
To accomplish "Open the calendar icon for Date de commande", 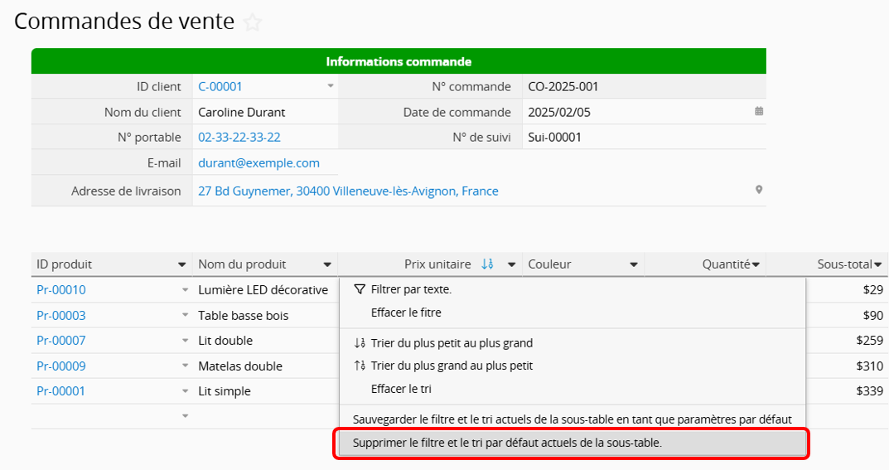I will pyautogui.click(x=758, y=111).
